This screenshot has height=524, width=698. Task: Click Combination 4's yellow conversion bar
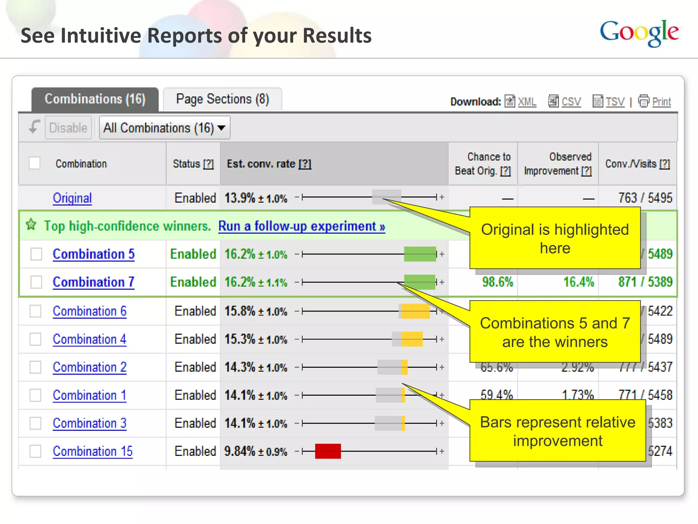tap(412, 339)
